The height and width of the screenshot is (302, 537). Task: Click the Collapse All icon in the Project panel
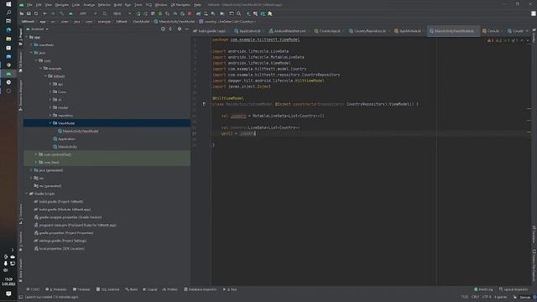click(170, 29)
